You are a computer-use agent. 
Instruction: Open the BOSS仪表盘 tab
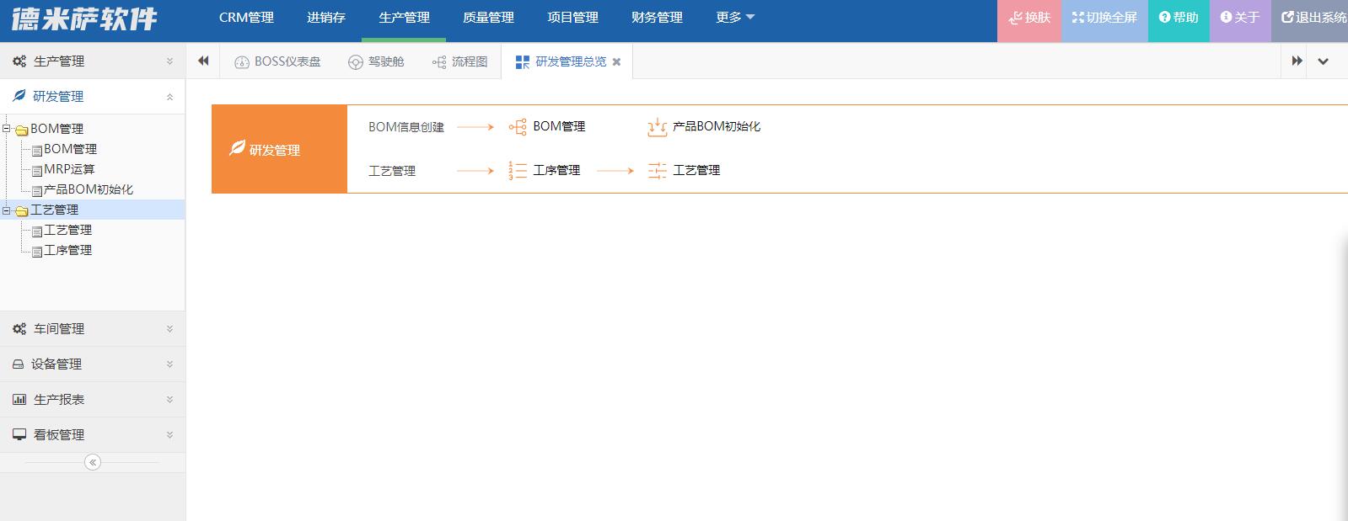coord(277,61)
